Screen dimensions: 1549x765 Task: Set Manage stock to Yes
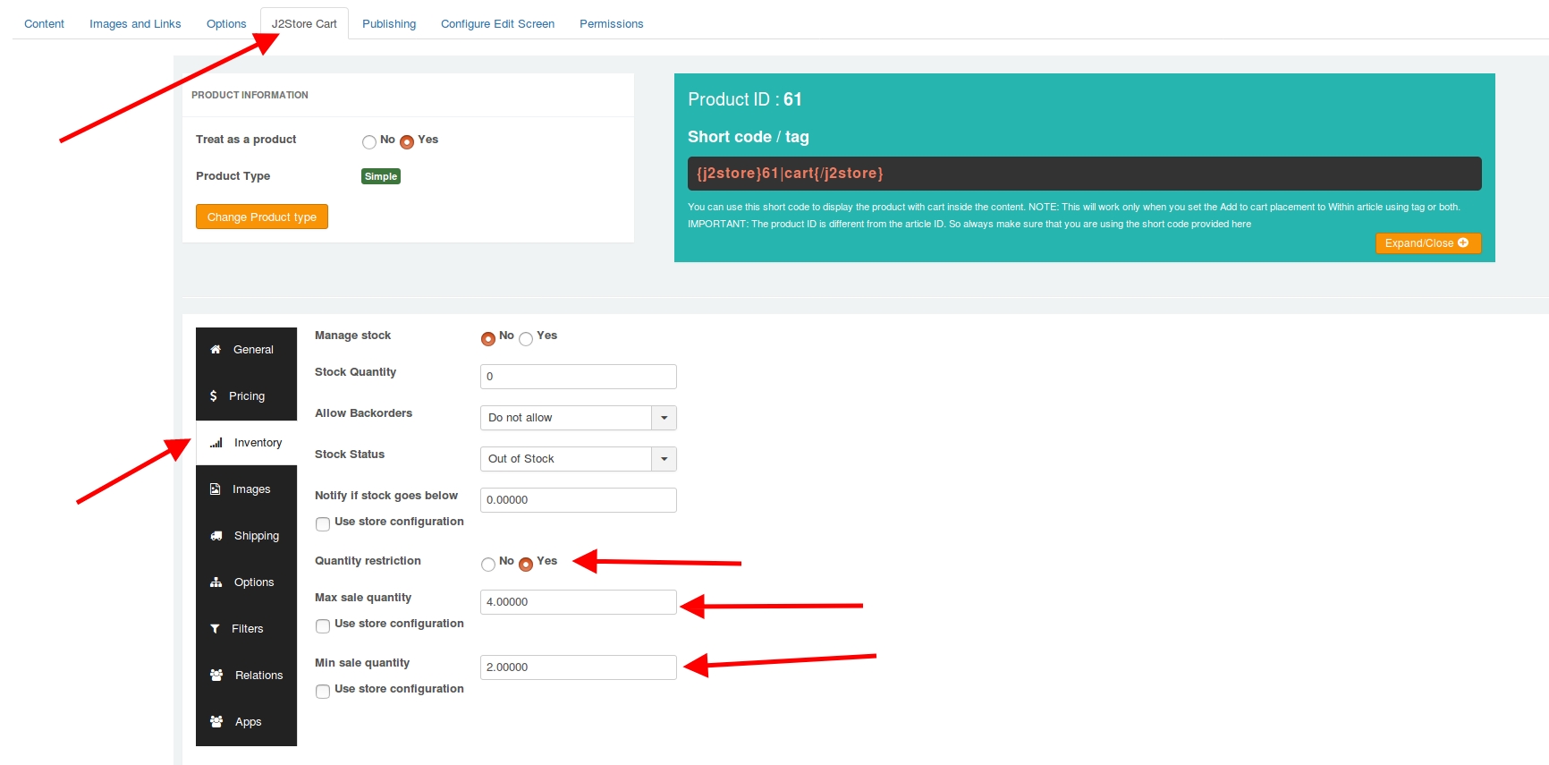[526, 339]
